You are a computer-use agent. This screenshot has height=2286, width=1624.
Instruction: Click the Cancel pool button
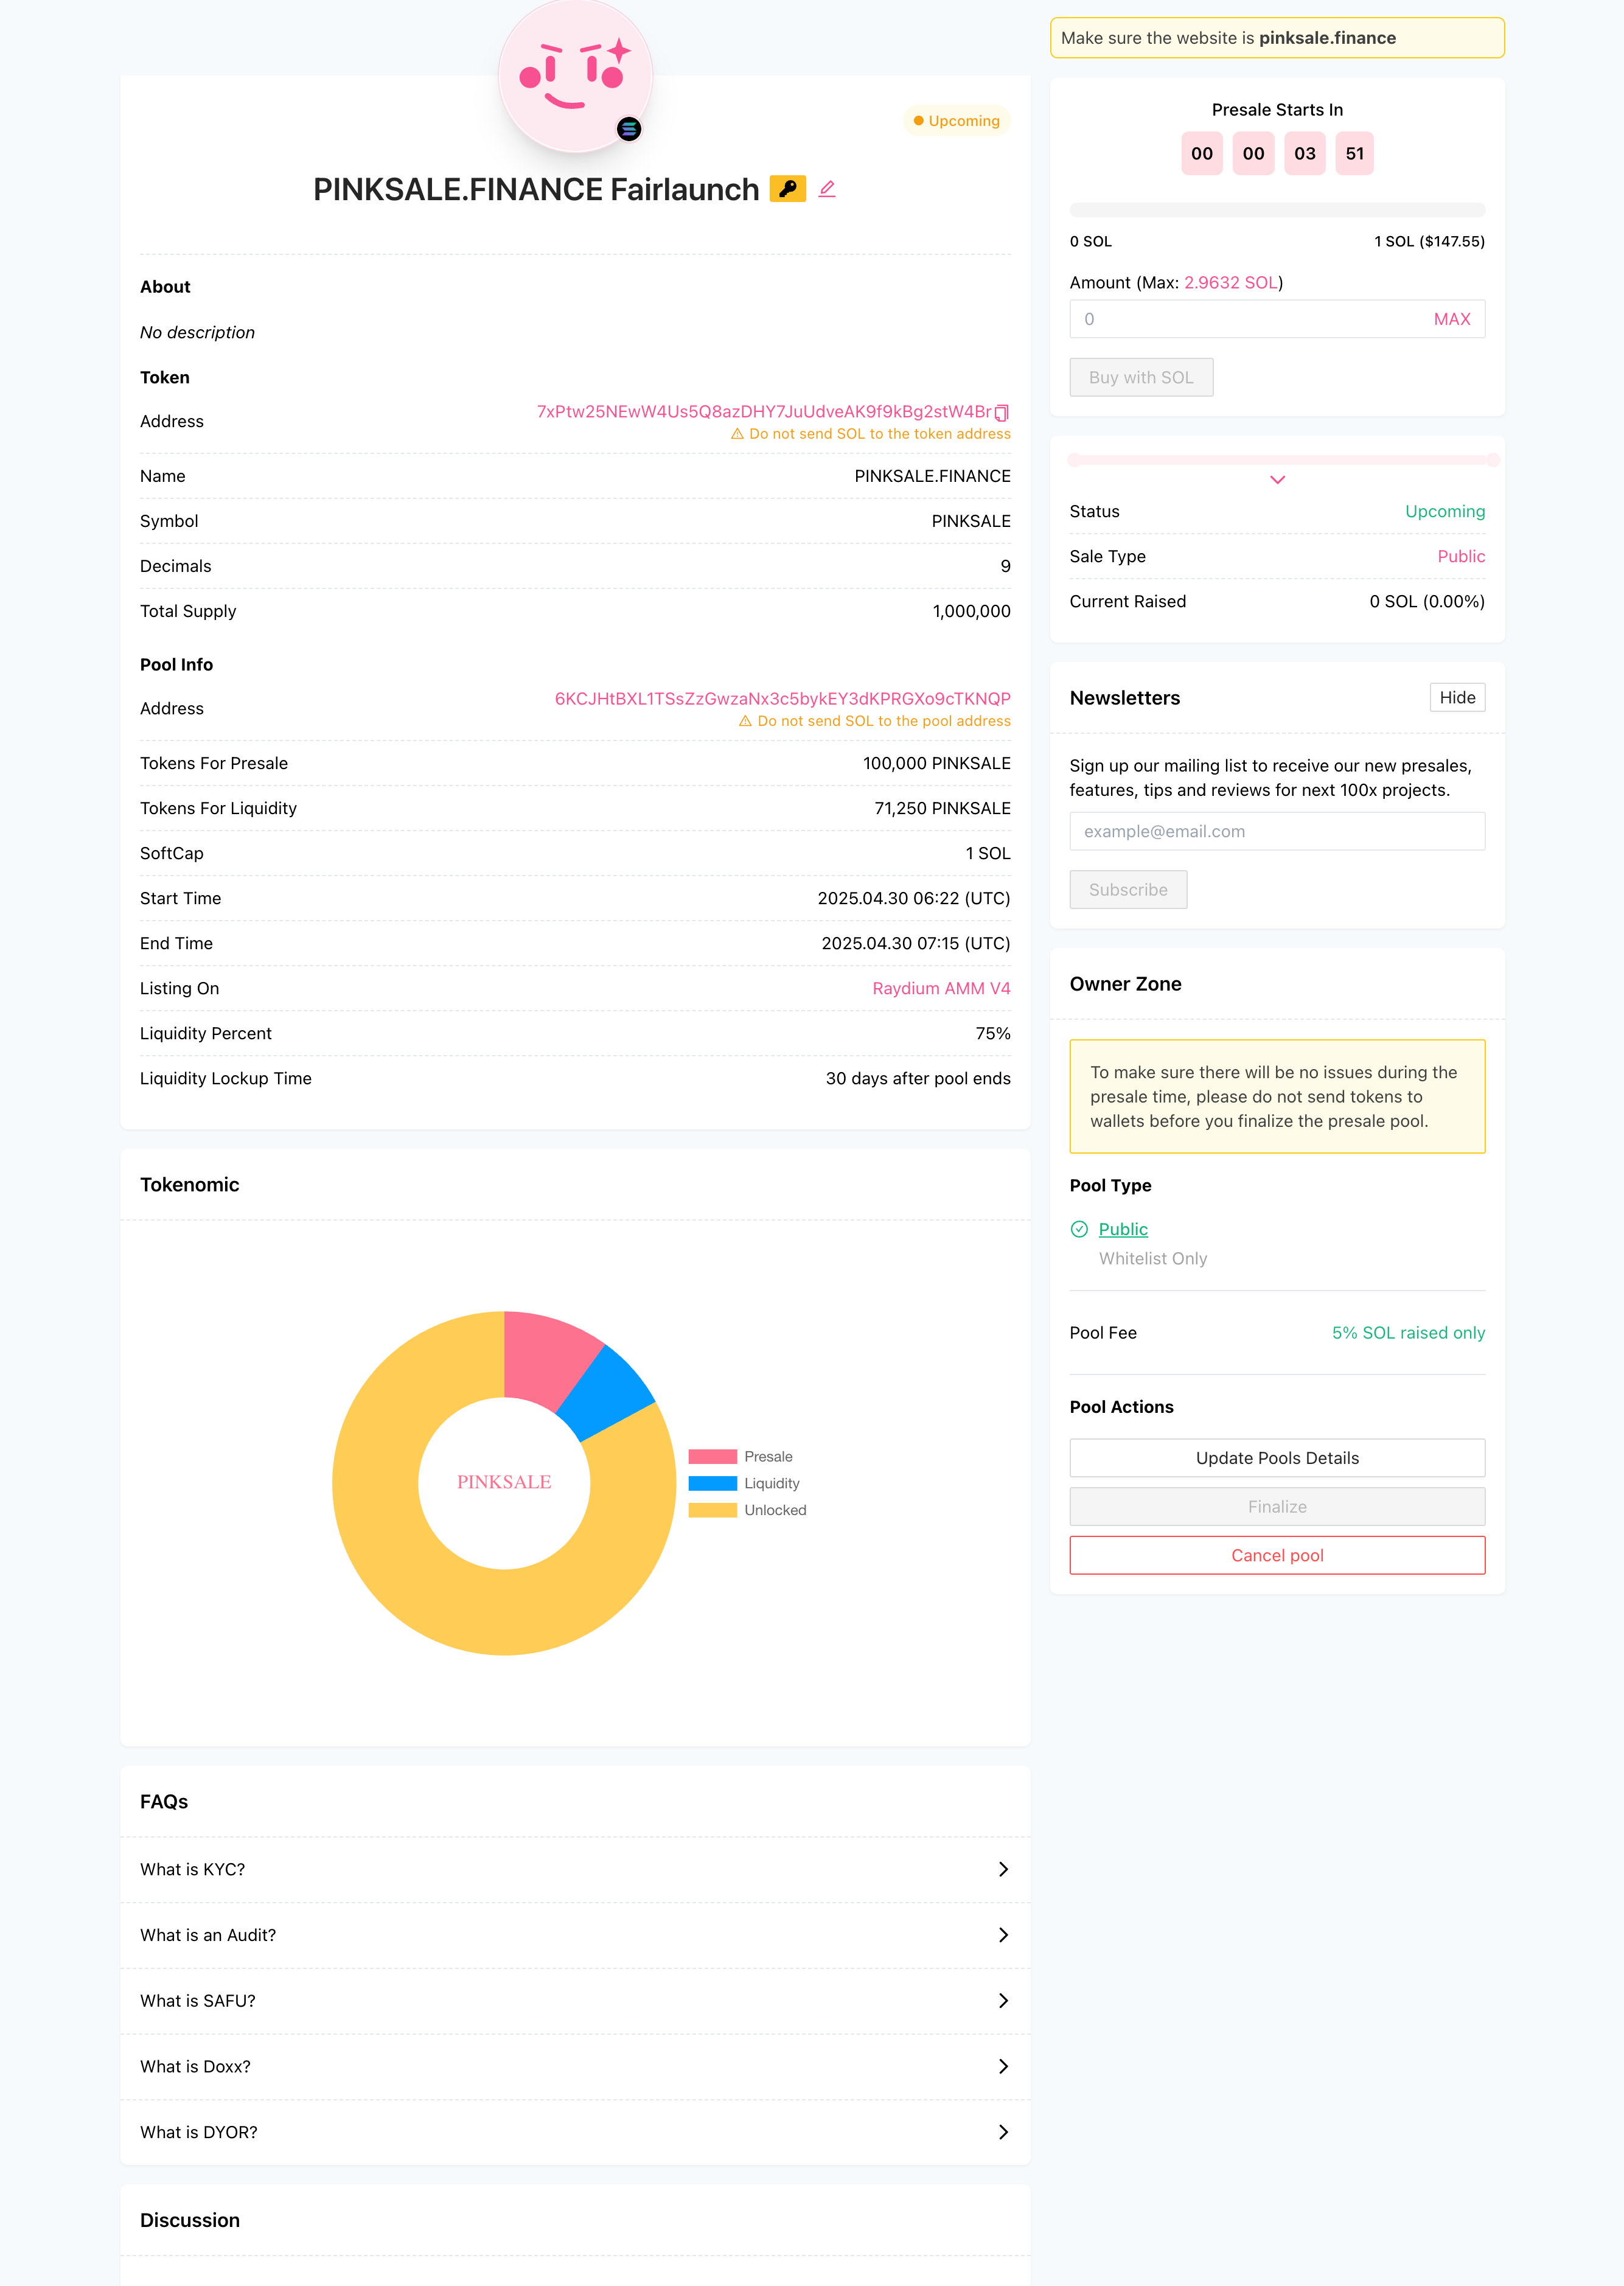(1277, 1555)
